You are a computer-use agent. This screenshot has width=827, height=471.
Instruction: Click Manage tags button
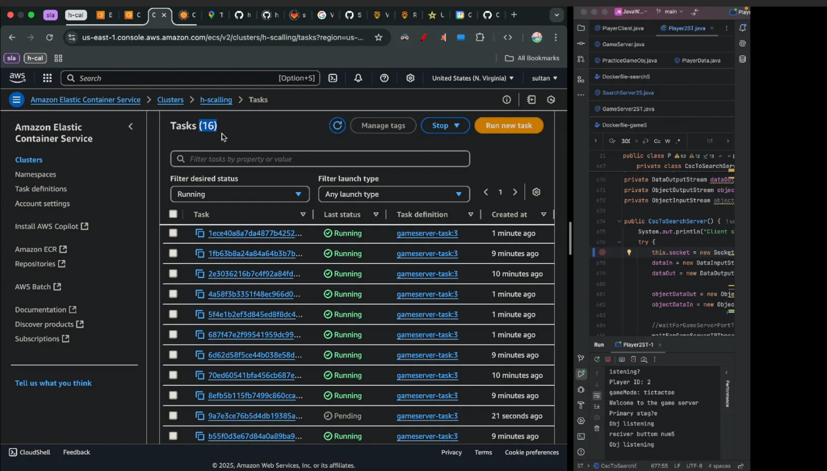384,125
